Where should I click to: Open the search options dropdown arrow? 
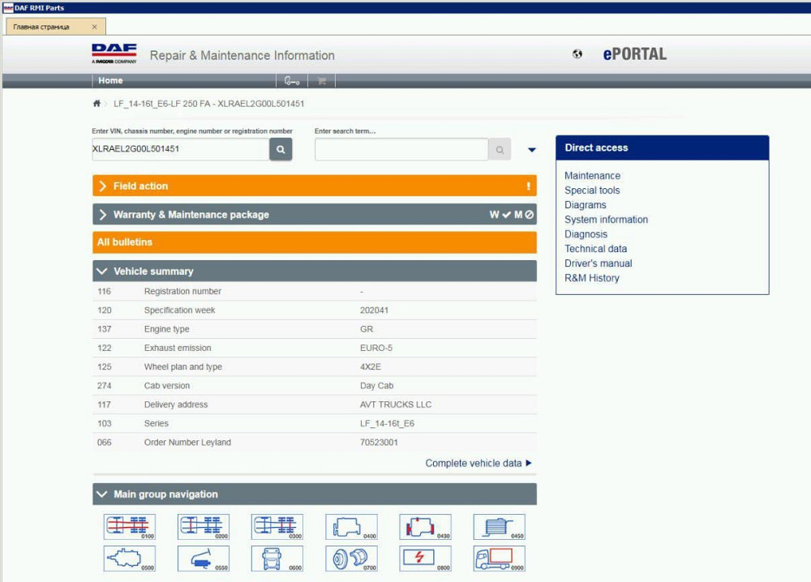[x=532, y=150]
